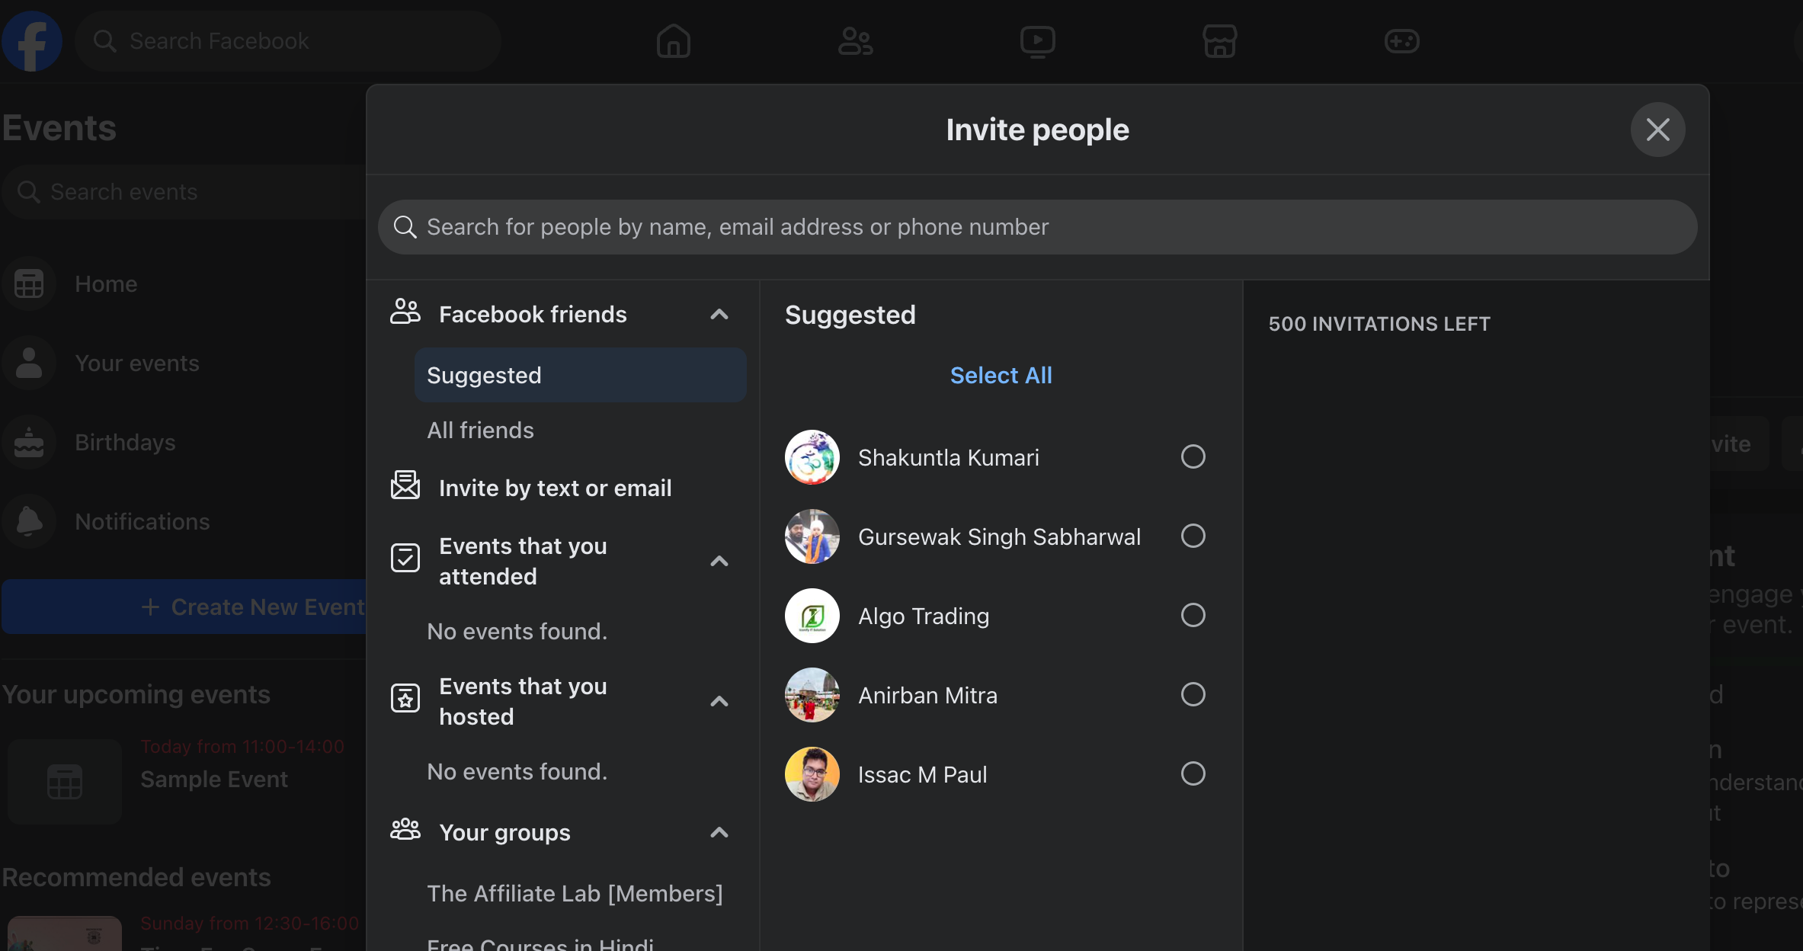Click the magnifier icon in invite search
Image resolution: width=1803 pixels, height=951 pixels.
click(x=405, y=227)
